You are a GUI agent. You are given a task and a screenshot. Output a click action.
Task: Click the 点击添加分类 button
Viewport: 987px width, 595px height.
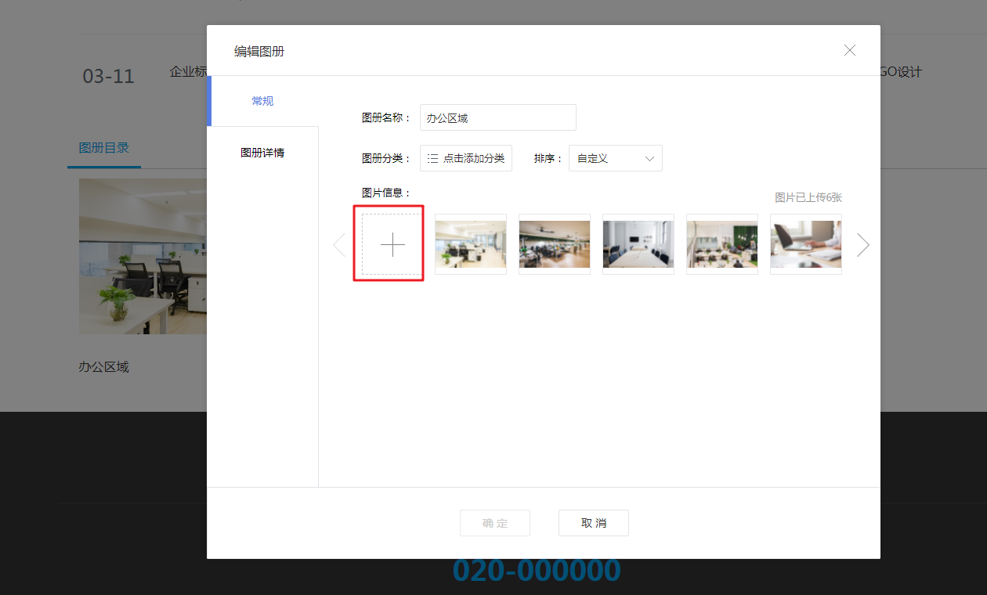[466, 158]
